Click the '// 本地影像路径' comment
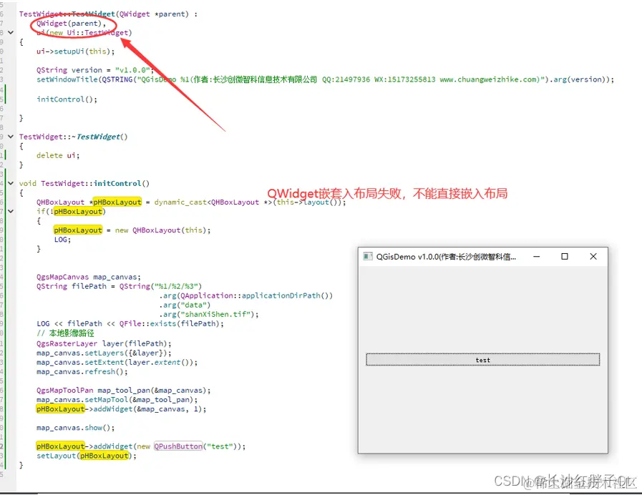Viewport: 642px width, 495px height. tap(65, 333)
